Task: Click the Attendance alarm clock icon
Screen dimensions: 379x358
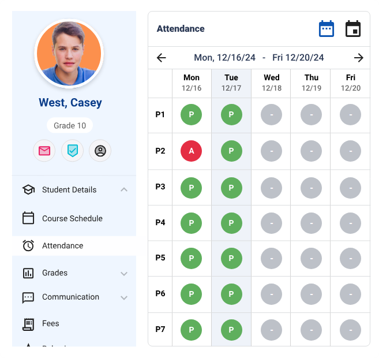Action: (x=28, y=245)
